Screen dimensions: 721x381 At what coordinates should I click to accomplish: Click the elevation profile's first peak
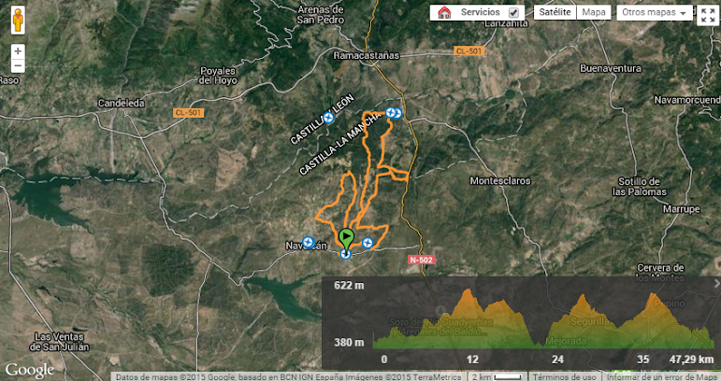pos(468,291)
